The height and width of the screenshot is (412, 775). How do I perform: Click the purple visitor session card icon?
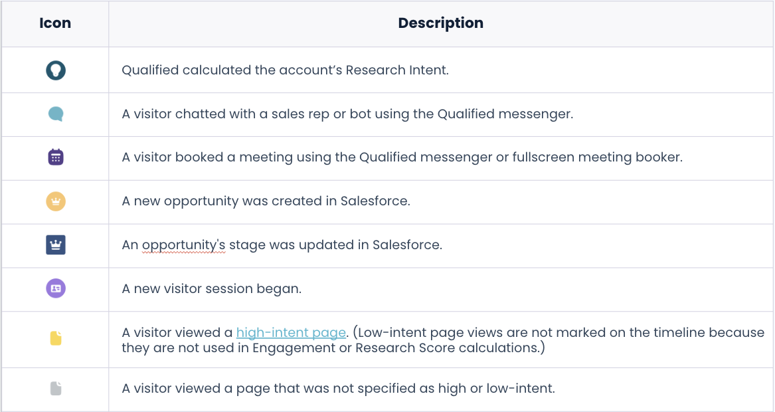click(x=56, y=288)
